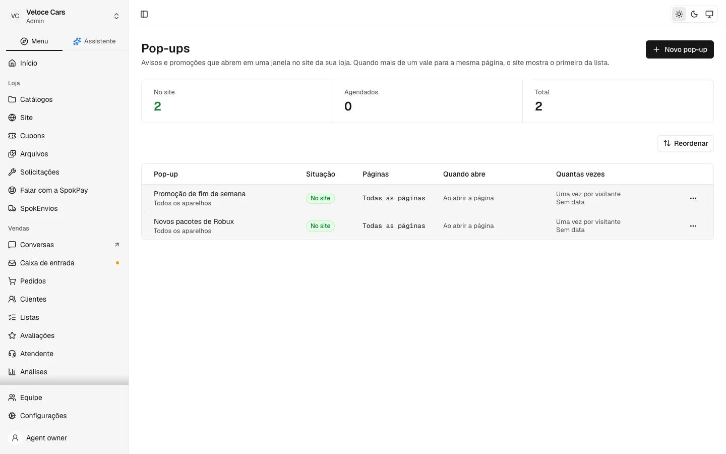Switch to light theme sun icon

[679, 14]
